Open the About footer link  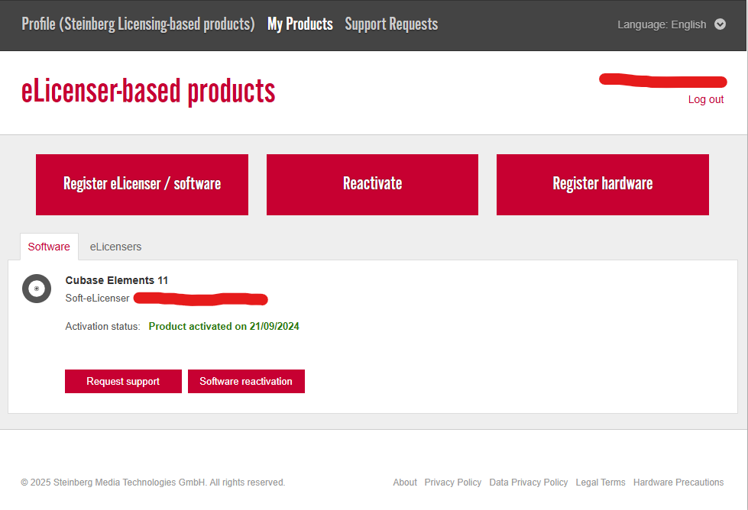point(405,483)
